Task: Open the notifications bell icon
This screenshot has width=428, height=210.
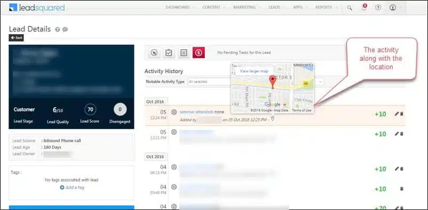Action: pos(364,7)
